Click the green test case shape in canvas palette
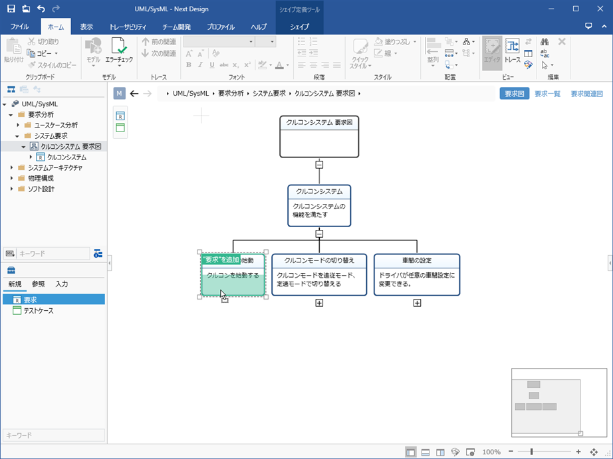This screenshot has height=459, width=613. click(x=120, y=128)
